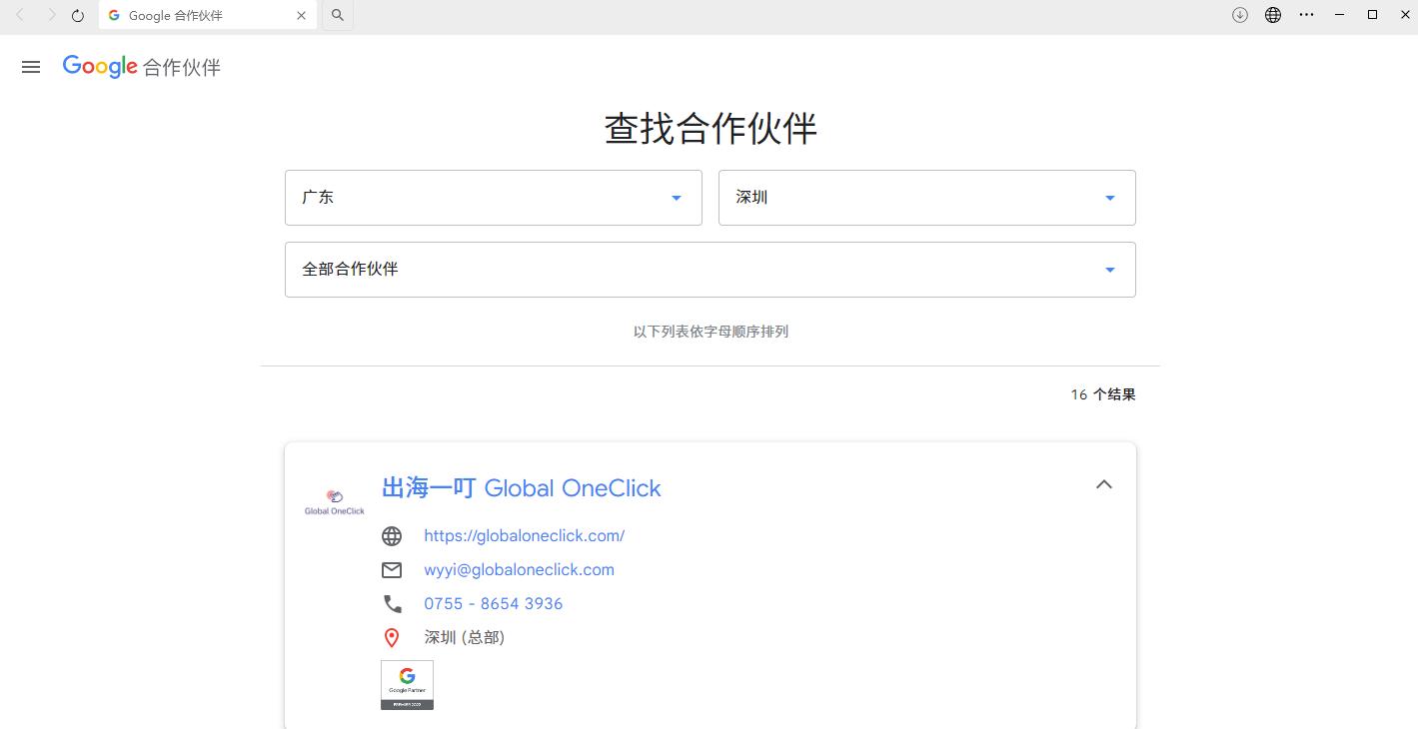
Task: Open the globaloneclick.com website link
Action: point(524,536)
